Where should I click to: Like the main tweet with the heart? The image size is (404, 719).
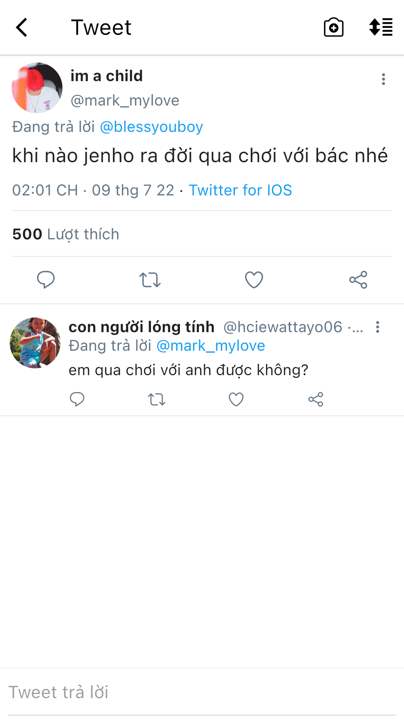[254, 280]
